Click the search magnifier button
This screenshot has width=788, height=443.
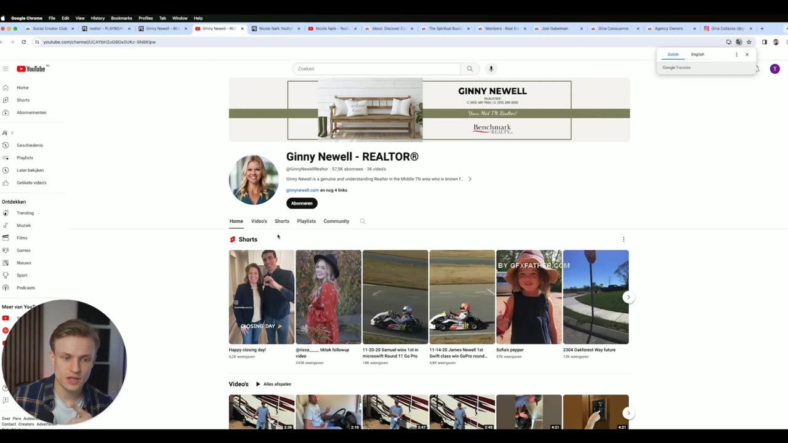470,69
